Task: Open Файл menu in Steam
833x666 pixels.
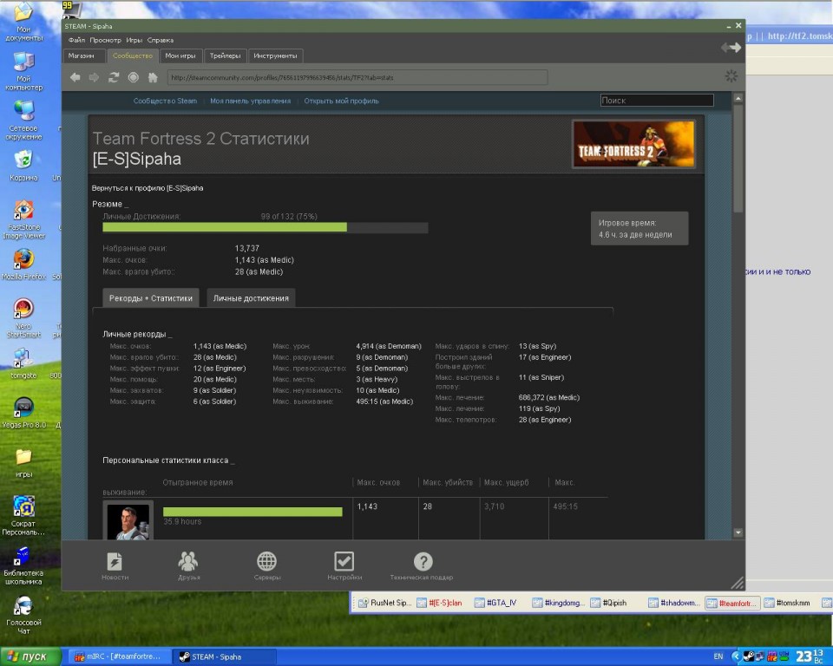Action: click(x=76, y=40)
